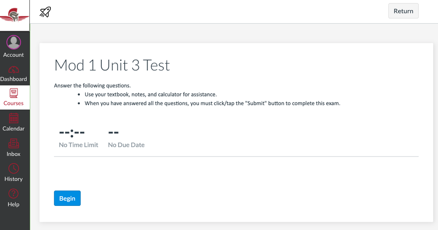This screenshot has width=438, height=230.
Task: Select the Courses book icon
Action: pyautogui.click(x=14, y=93)
